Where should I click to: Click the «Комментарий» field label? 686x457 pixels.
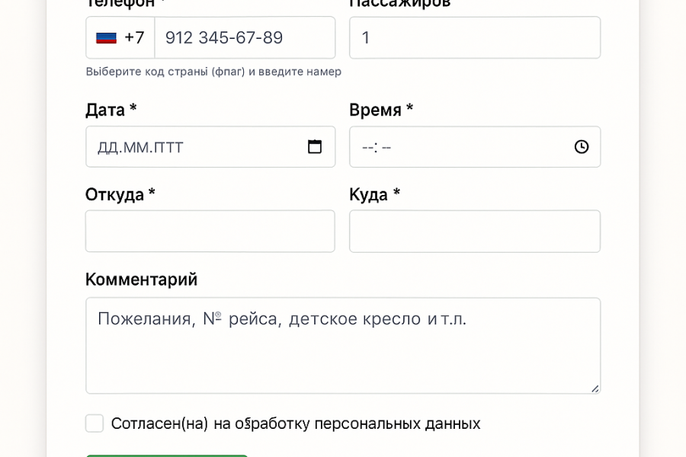pyautogui.click(x=141, y=280)
